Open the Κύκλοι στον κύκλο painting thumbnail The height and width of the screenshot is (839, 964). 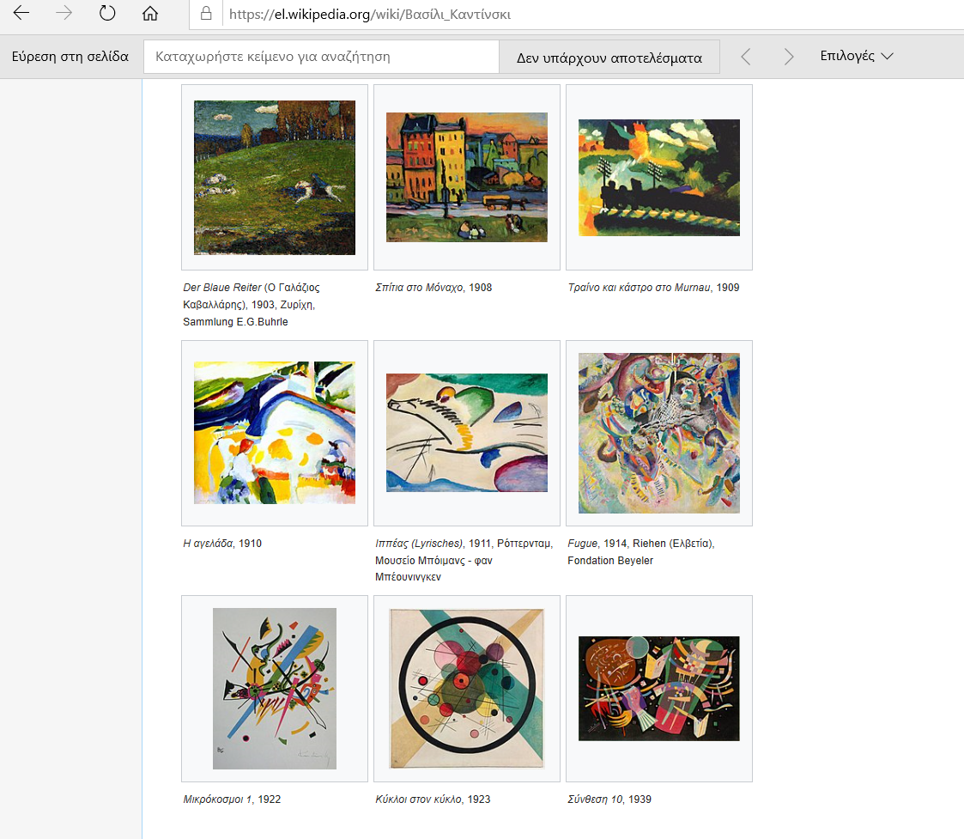click(x=467, y=689)
